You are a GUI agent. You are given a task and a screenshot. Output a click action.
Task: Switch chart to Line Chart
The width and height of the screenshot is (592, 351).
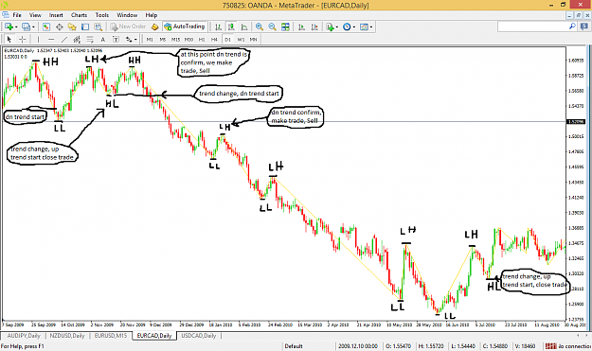[244, 26]
